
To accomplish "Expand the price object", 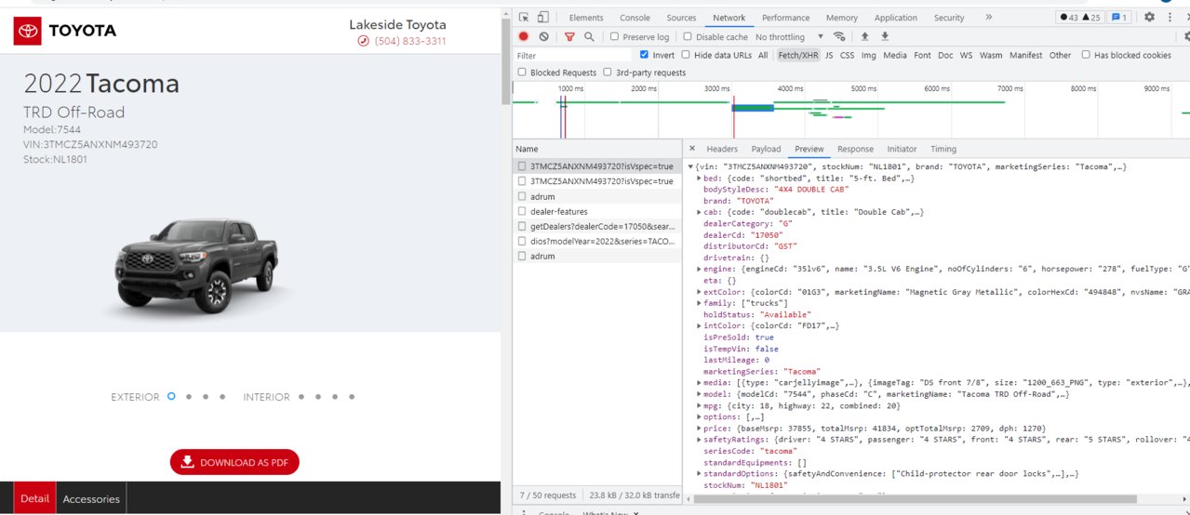I will click(699, 428).
